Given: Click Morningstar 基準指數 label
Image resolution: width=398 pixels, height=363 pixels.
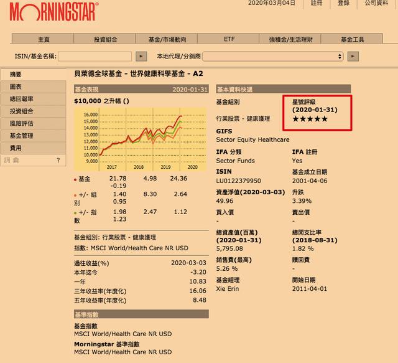Looking at the screenshot, I should [x=106, y=344].
